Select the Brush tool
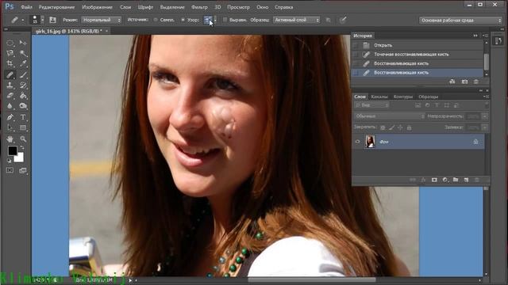 [23, 75]
